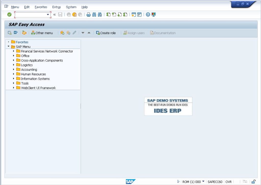Open a new SAP session with Creates New Session icon
The height and width of the screenshot is (185, 261).
(x=134, y=15)
